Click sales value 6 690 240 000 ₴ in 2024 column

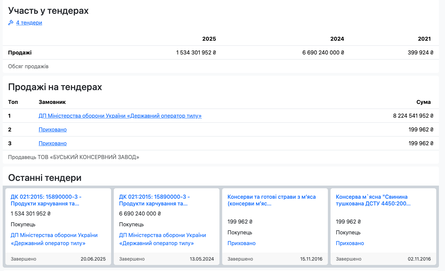tap(323, 52)
